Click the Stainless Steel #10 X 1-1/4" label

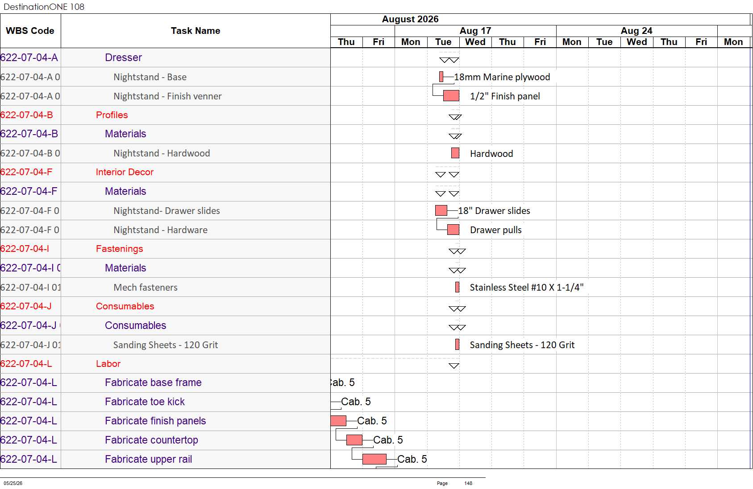(x=527, y=288)
